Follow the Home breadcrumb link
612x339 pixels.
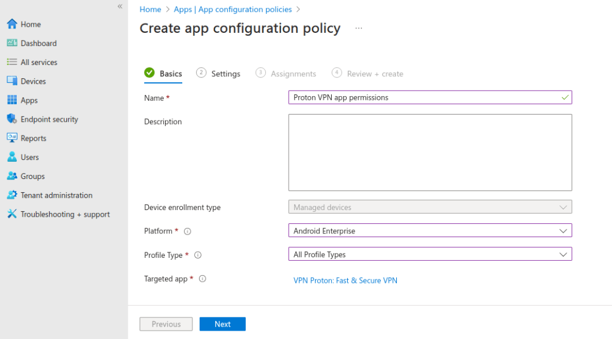[150, 10]
